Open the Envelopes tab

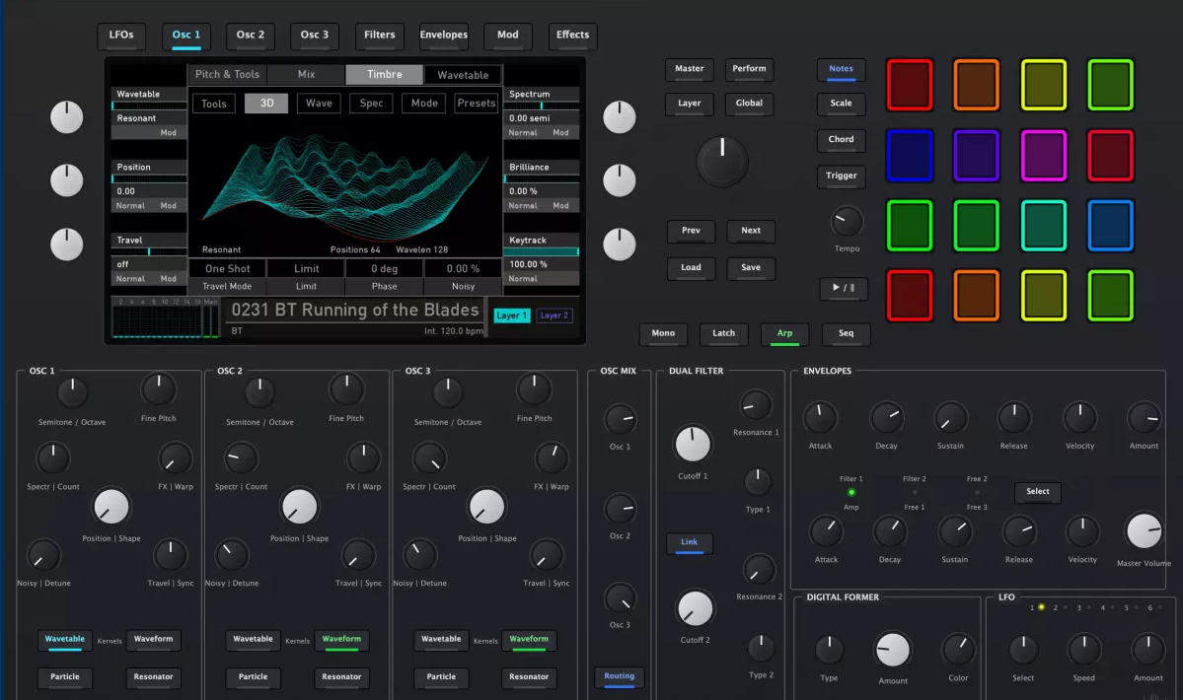coord(444,35)
